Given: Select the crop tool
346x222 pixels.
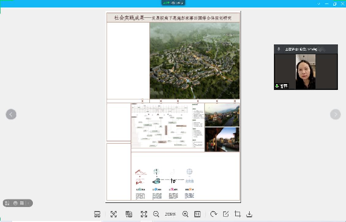Looking at the screenshot, I should 238,214.
